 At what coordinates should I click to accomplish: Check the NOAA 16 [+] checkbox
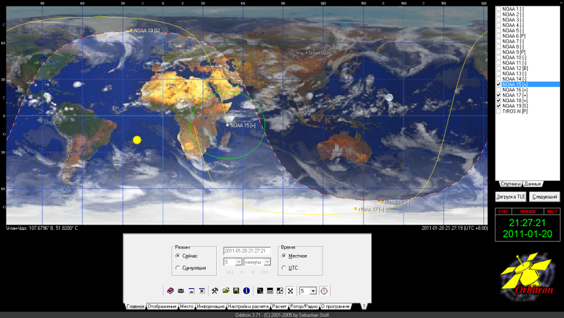[499, 89]
